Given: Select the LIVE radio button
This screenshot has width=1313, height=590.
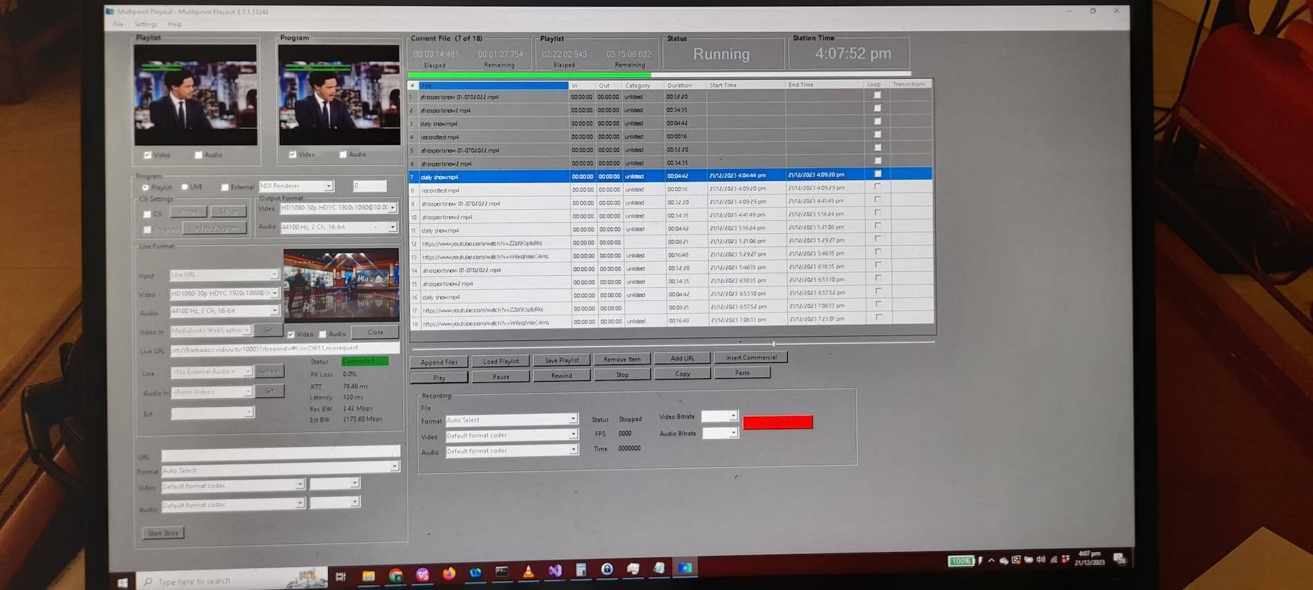Looking at the screenshot, I should 185,187.
